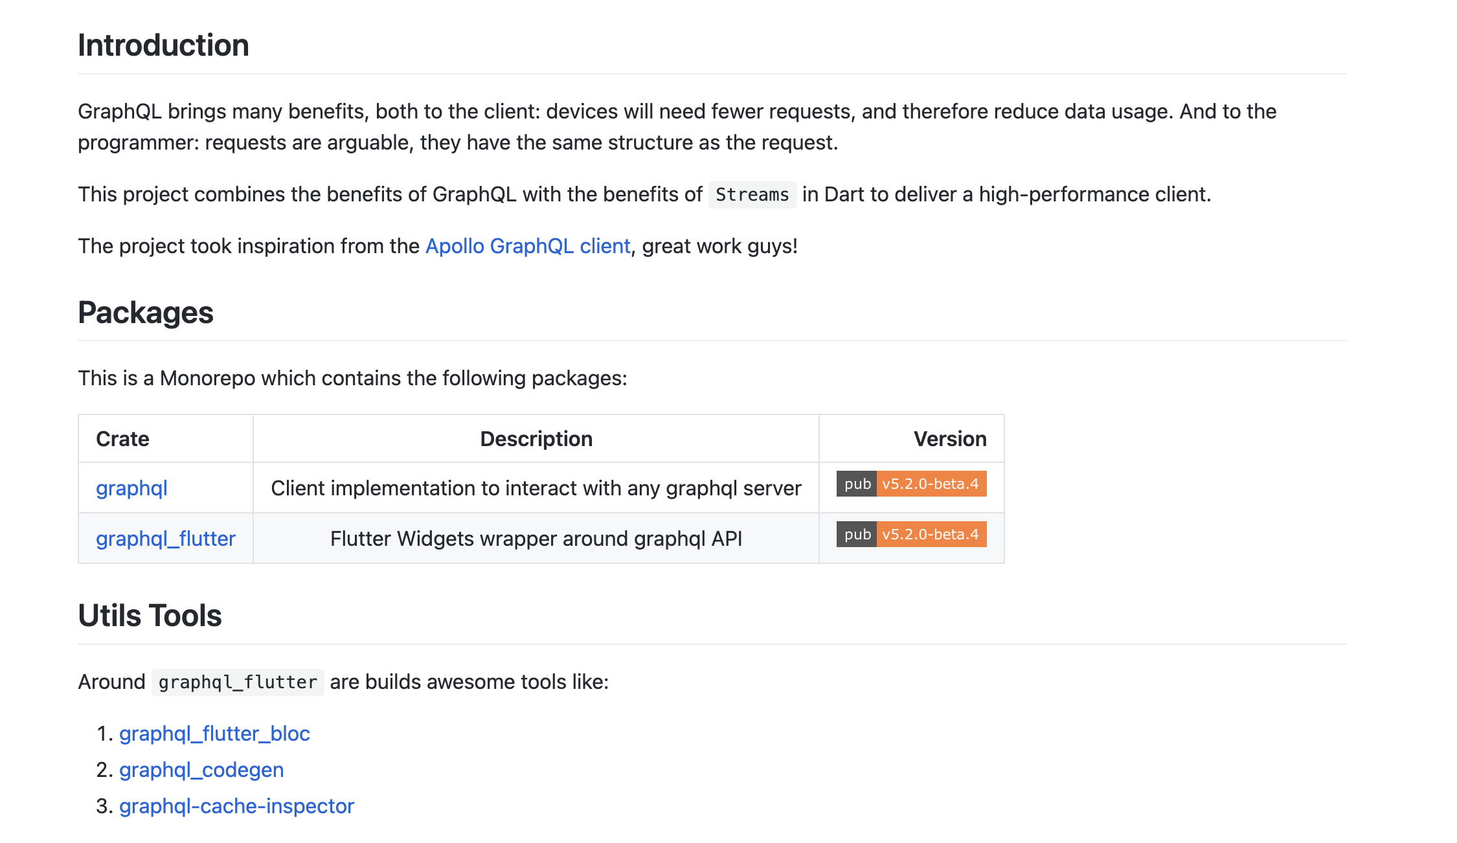Click the Description column header
Image resolution: width=1457 pixels, height=843 pixels.
pos(536,439)
